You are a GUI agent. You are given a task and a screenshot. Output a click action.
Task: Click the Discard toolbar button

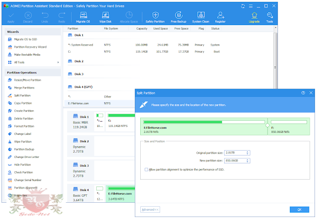click(28, 17)
